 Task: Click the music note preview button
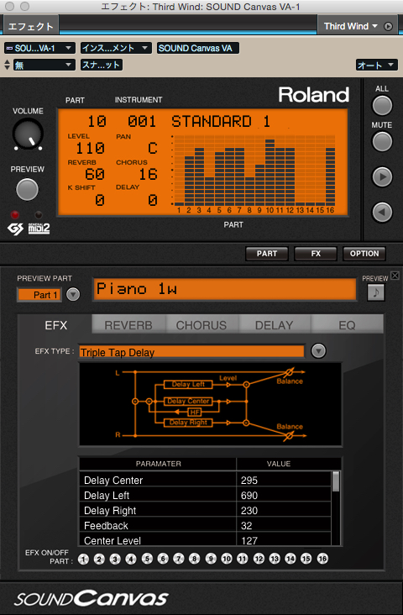375,292
